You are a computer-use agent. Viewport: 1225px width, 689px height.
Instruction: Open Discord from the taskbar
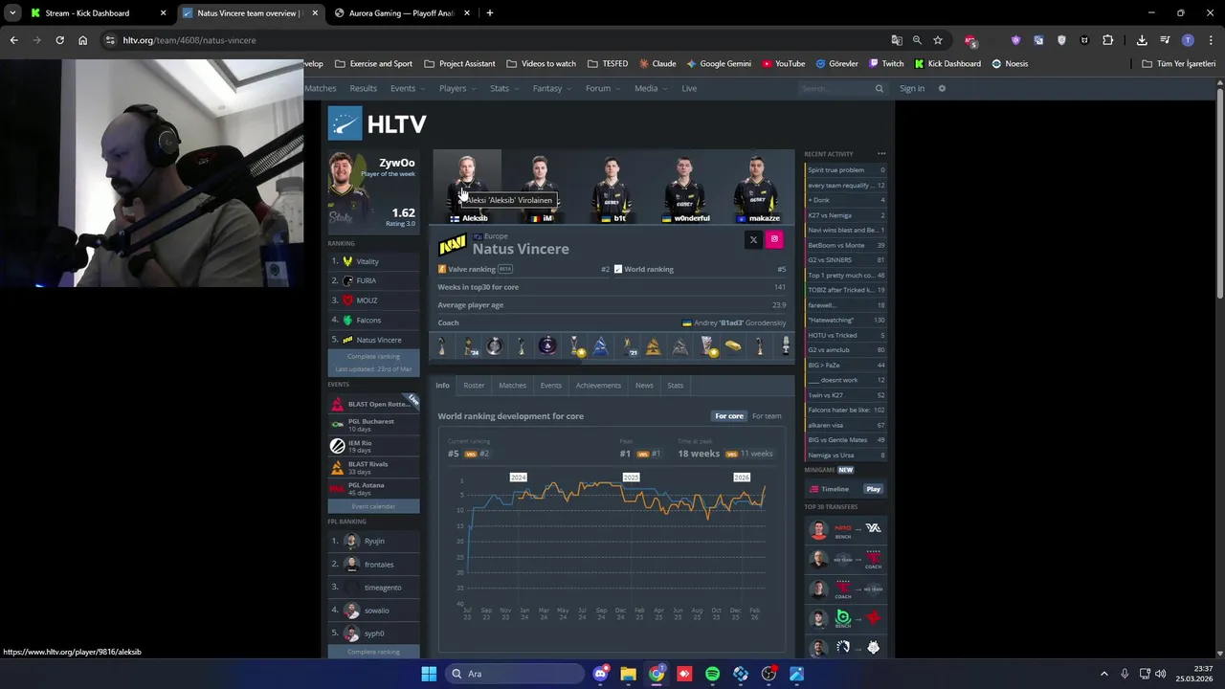600,674
